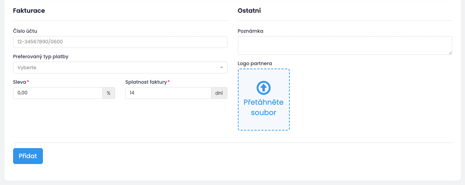465x185 pixels.
Task: Click the Přidat button
Action: [28, 156]
